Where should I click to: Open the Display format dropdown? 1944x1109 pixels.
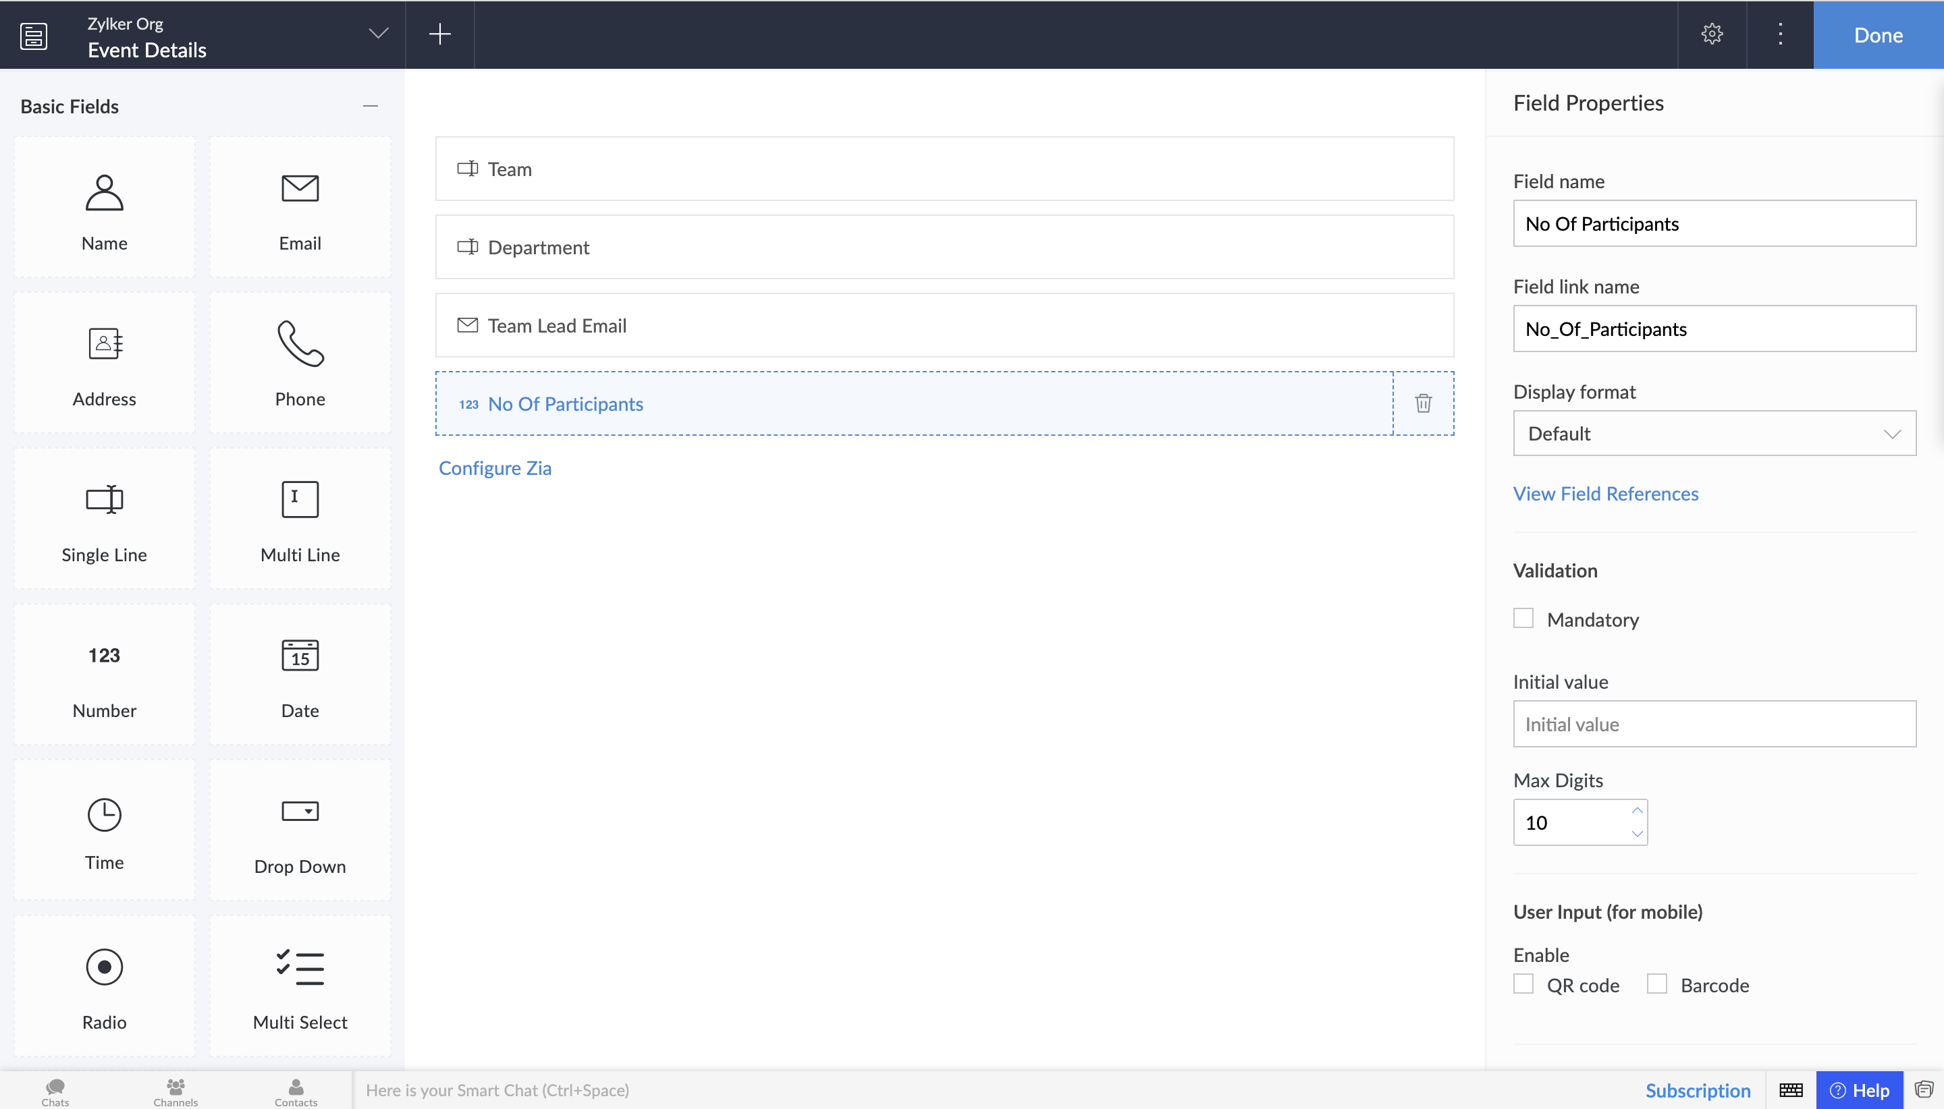coord(1714,433)
